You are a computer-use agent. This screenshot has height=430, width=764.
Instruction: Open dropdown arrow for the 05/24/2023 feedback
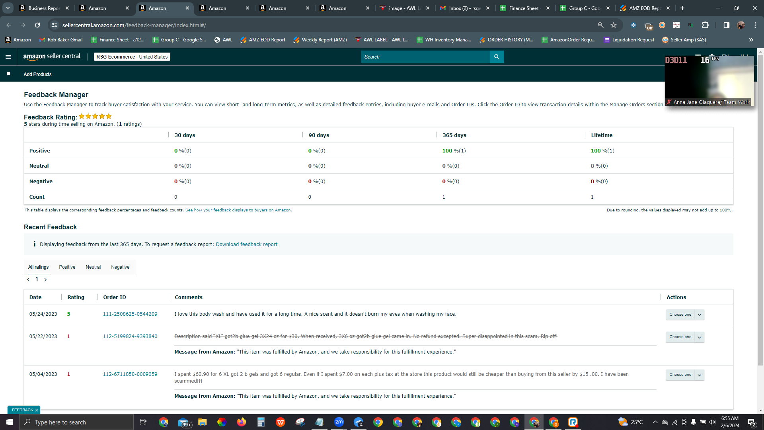click(x=700, y=315)
